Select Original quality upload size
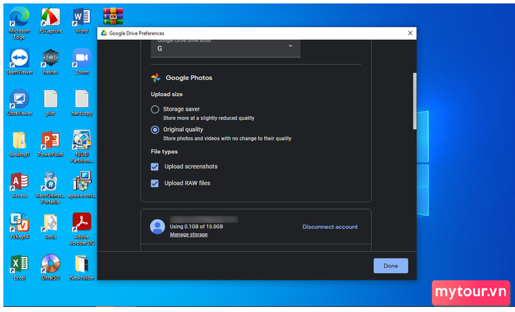 click(155, 130)
